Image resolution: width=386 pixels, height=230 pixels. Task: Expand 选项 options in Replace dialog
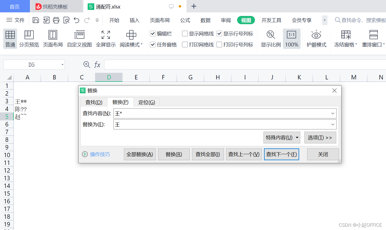click(320, 138)
